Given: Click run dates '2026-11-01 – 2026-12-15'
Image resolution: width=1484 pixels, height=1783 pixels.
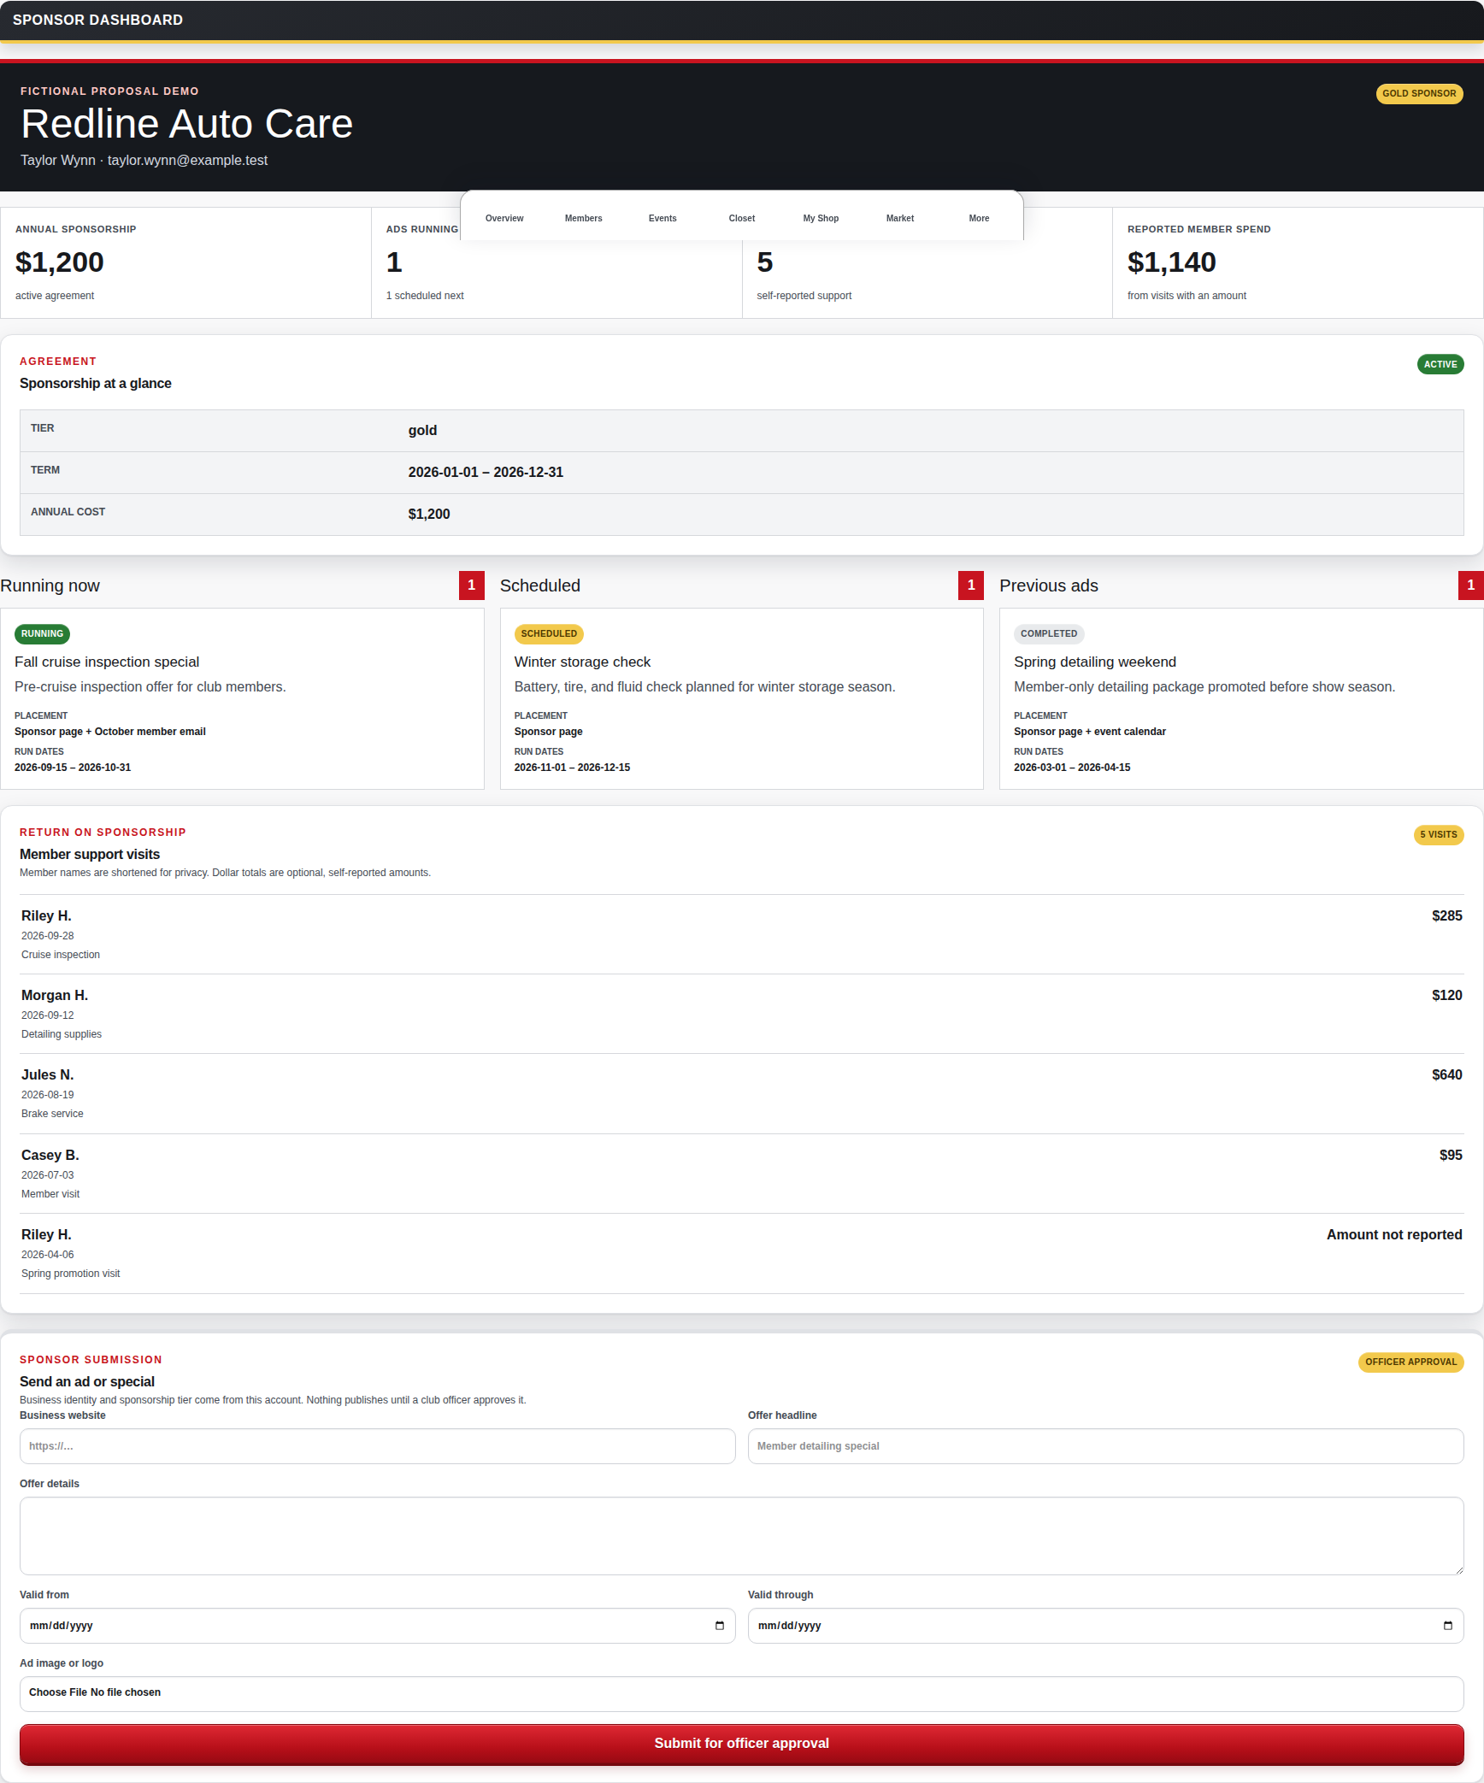Looking at the screenshot, I should (572, 768).
